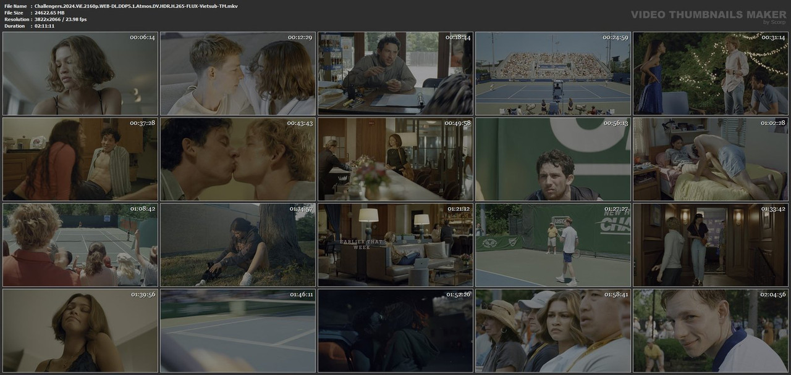Open the final thumbnail at 02:04:56
This screenshot has width=791, height=375.
click(x=711, y=331)
